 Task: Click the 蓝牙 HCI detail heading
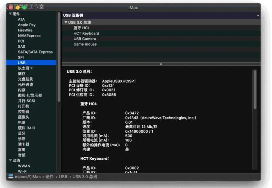(x=89, y=104)
